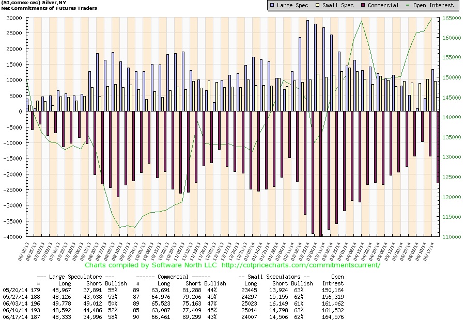
Task: Click the 06/17/14 date in table
Action: (x=15, y=317)
